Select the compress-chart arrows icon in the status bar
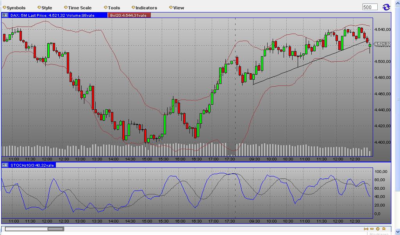Image resolution: width=400 pixels, height=235 pixels. [366, 229]
